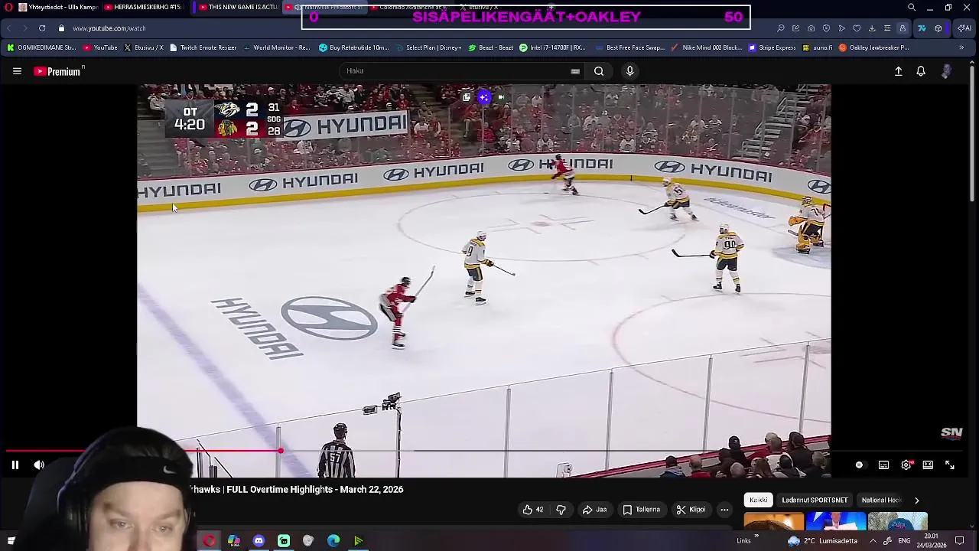Open more actions three-dot menu
Viewport: 979px width, 551px height.
724,510
